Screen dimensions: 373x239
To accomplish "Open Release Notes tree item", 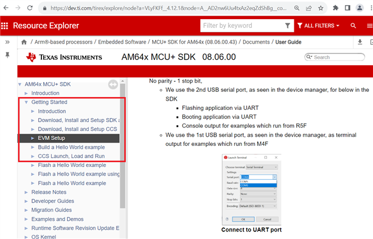I will click(49, 192).
